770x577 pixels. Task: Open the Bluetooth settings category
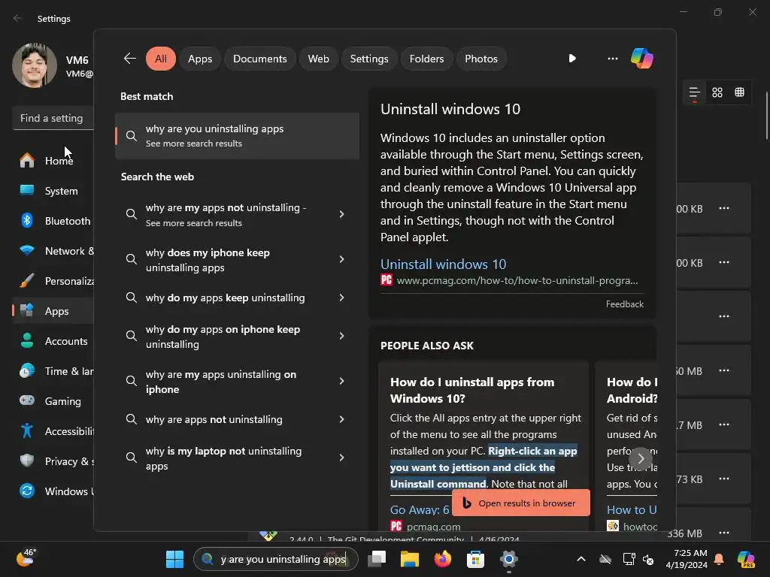click(x=54, y=221)
